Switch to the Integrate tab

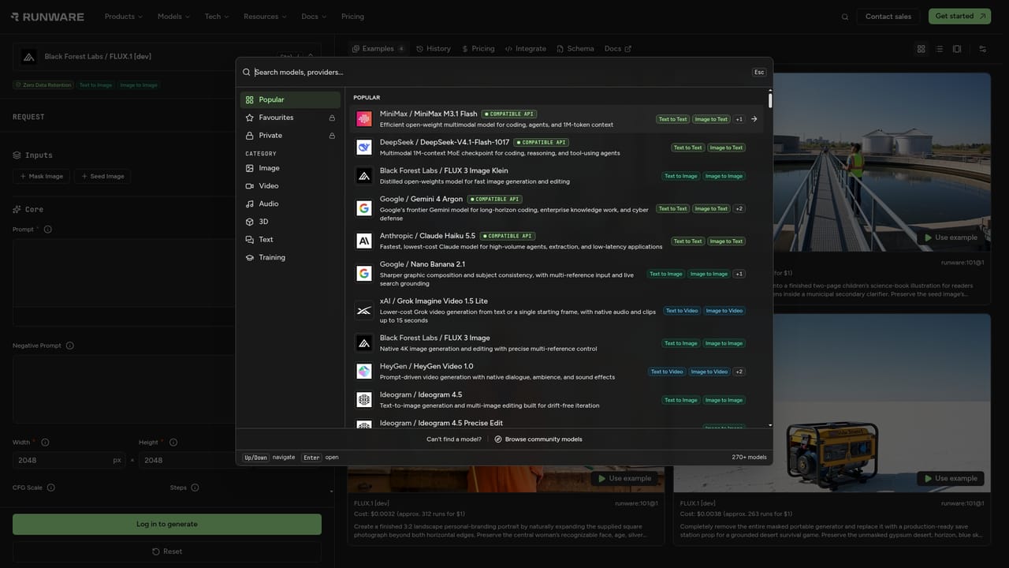[x=526, y=49]
